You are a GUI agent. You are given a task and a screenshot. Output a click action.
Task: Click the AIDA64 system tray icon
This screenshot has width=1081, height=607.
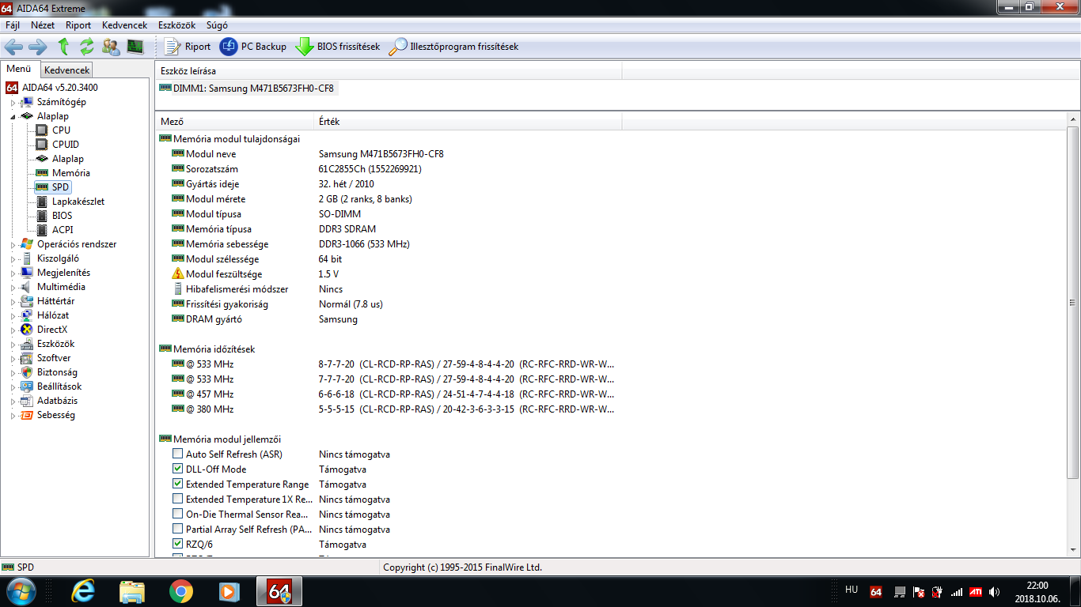[876, 591]
